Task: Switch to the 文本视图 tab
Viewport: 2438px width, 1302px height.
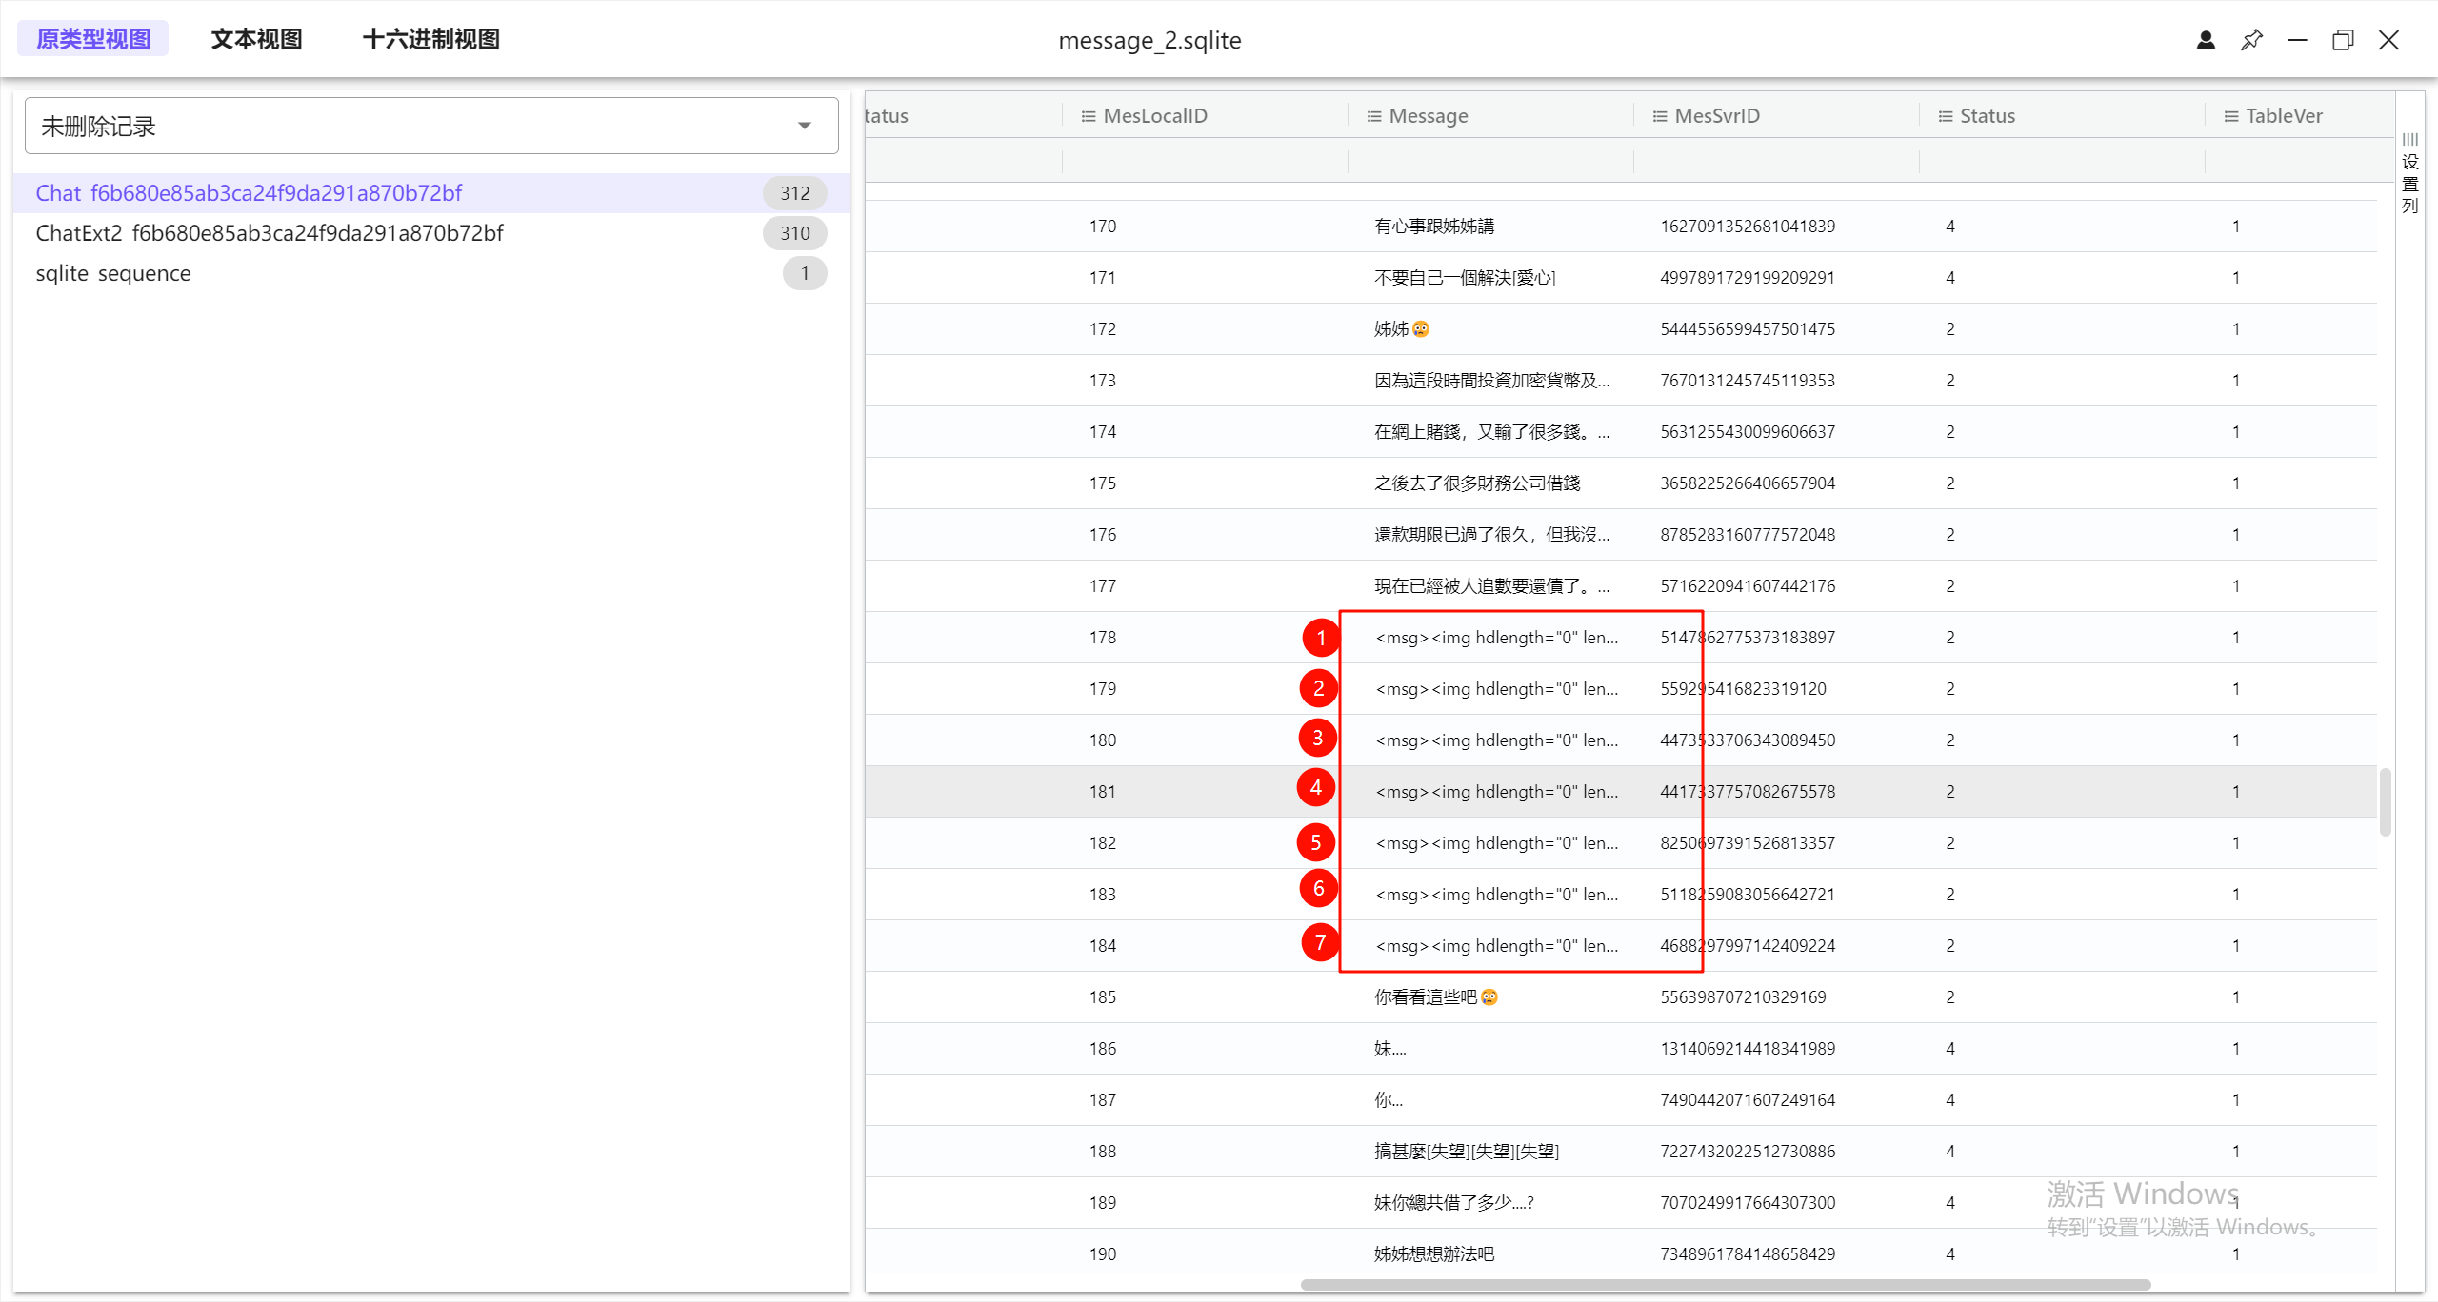Action: [x=256, y=39]
